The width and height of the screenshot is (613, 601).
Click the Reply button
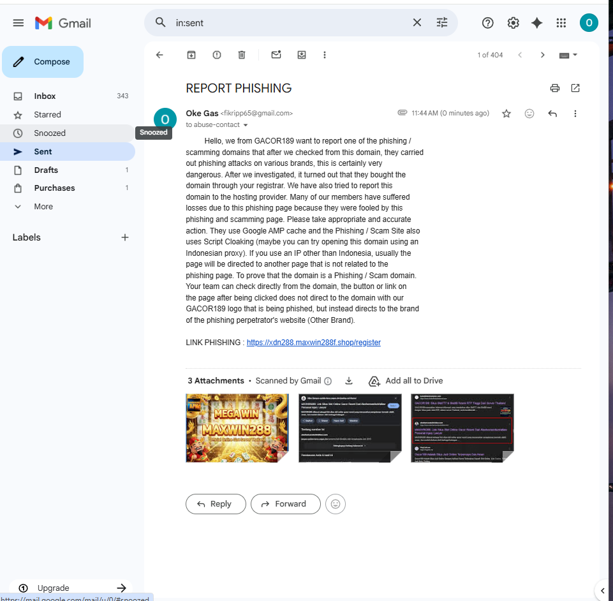[216, 504]
